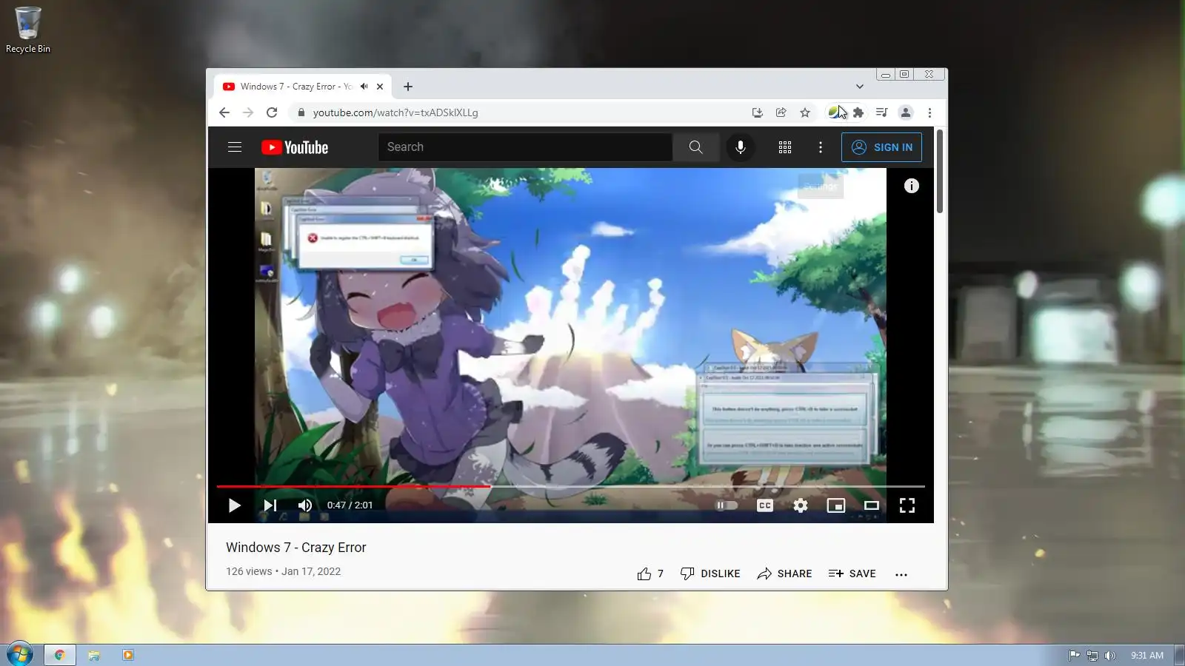Click the page vertical scrollbar
This screenshot has width=1185, height=666.
940,172
